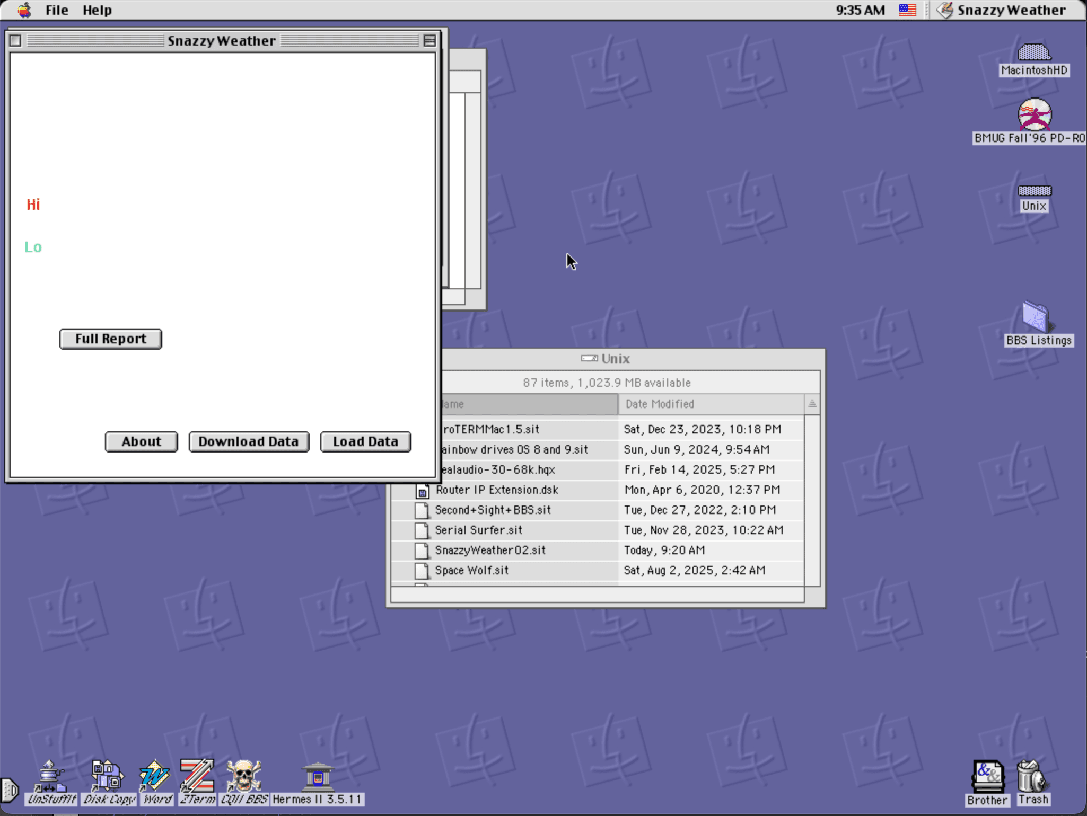
Task: Click the Brother printer desktop icon
Action: click(x=987, y=777)
